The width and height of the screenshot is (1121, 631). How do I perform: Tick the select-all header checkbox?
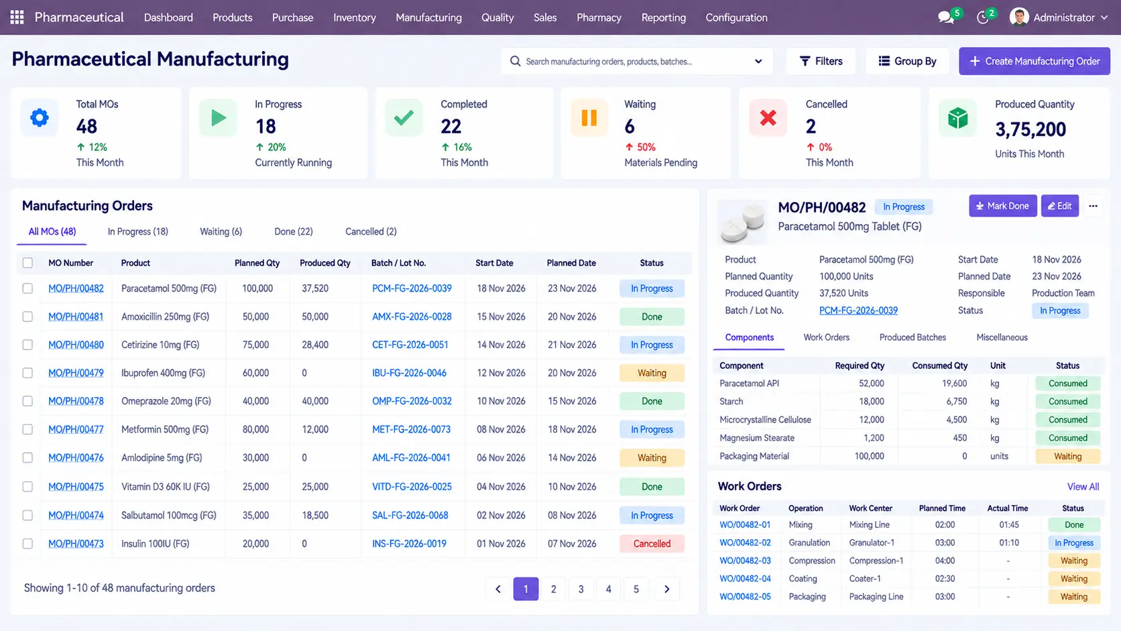point(27,263)
